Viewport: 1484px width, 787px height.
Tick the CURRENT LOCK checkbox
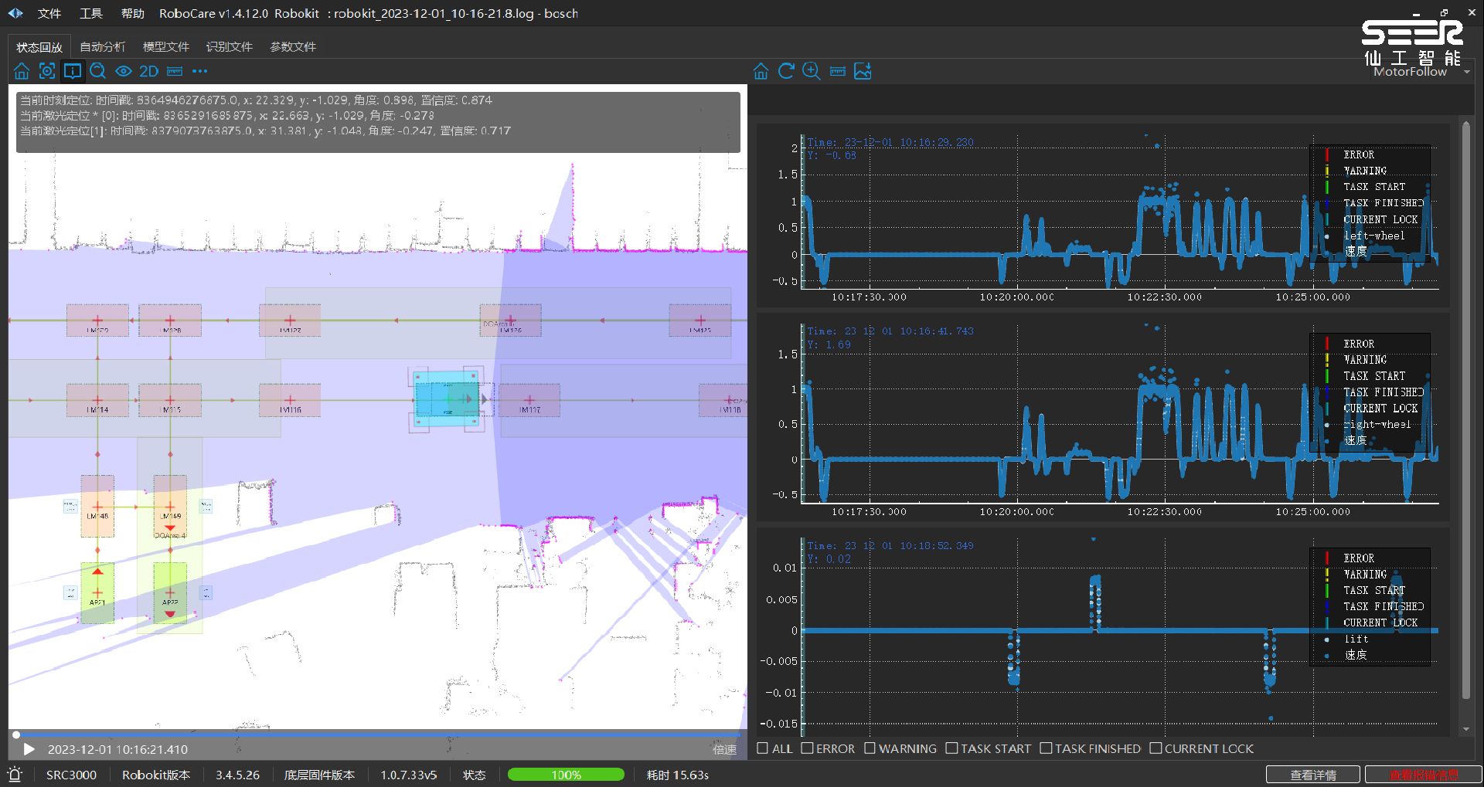pyautogui.click(x=1156, y=748)
